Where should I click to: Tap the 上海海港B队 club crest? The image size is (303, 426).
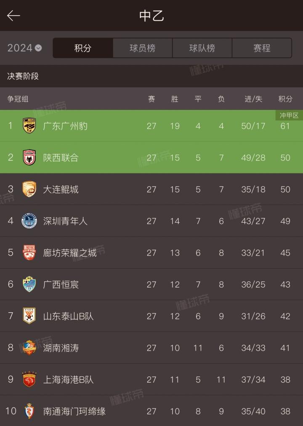[29, 380]
